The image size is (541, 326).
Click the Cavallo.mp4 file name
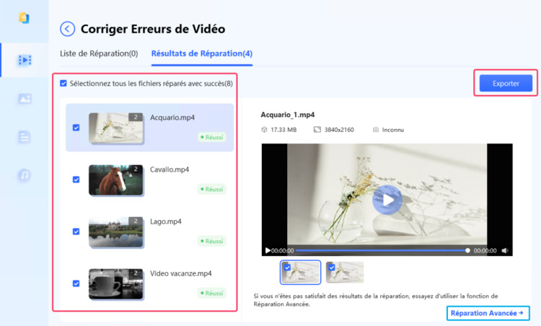pyautogui.click(x=170, y=169)
